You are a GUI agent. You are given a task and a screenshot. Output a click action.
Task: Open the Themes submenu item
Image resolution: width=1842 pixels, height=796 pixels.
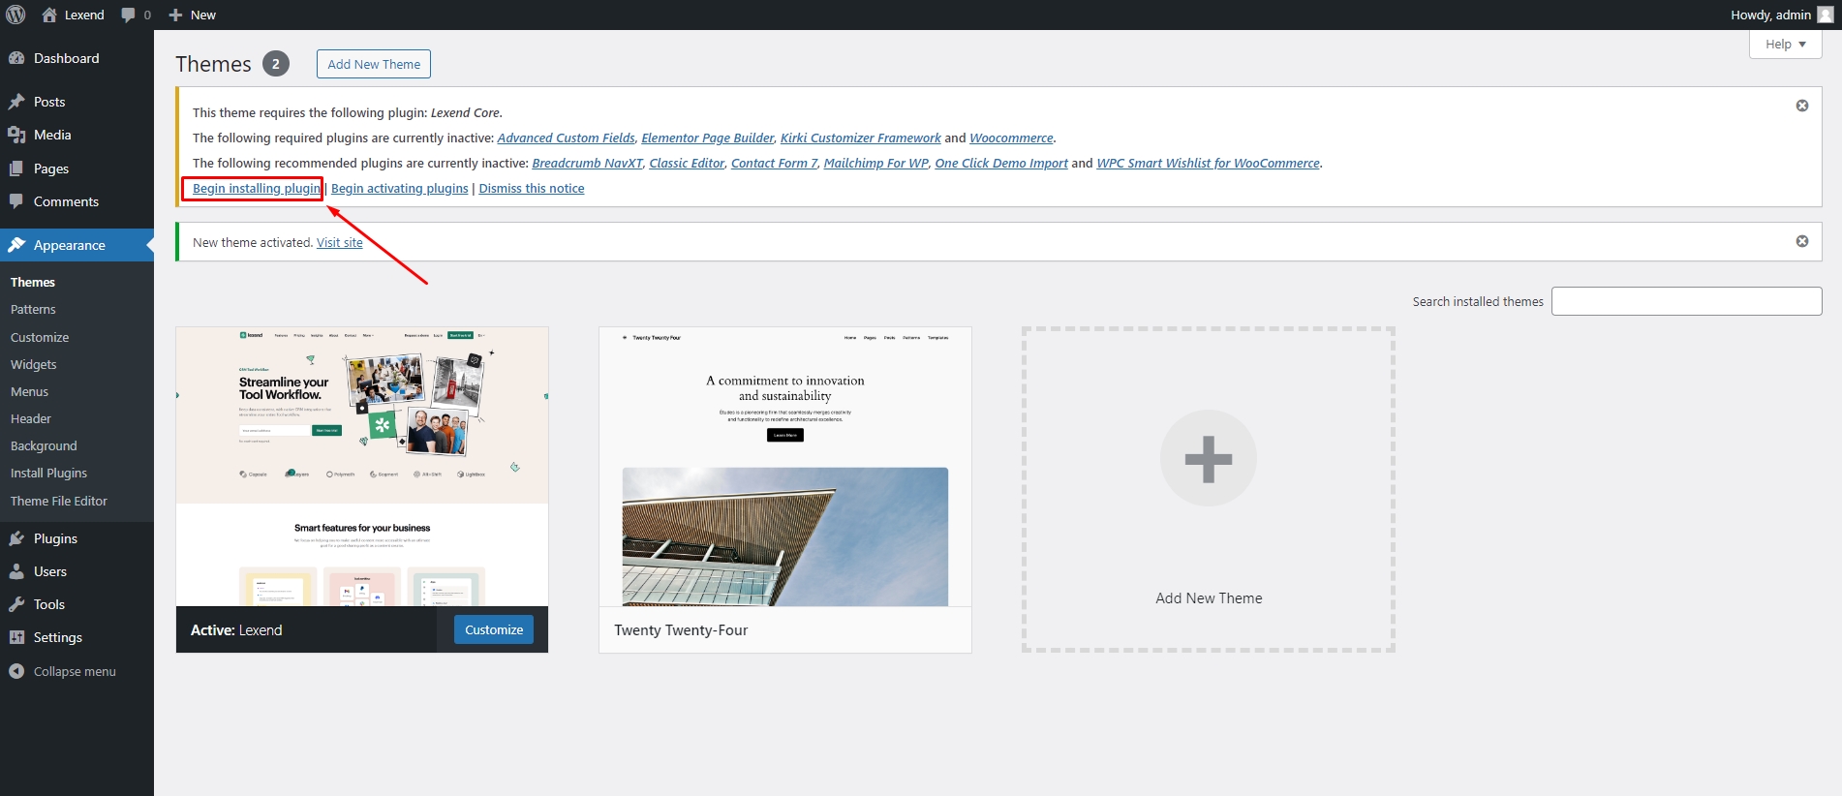pos(33,282)
